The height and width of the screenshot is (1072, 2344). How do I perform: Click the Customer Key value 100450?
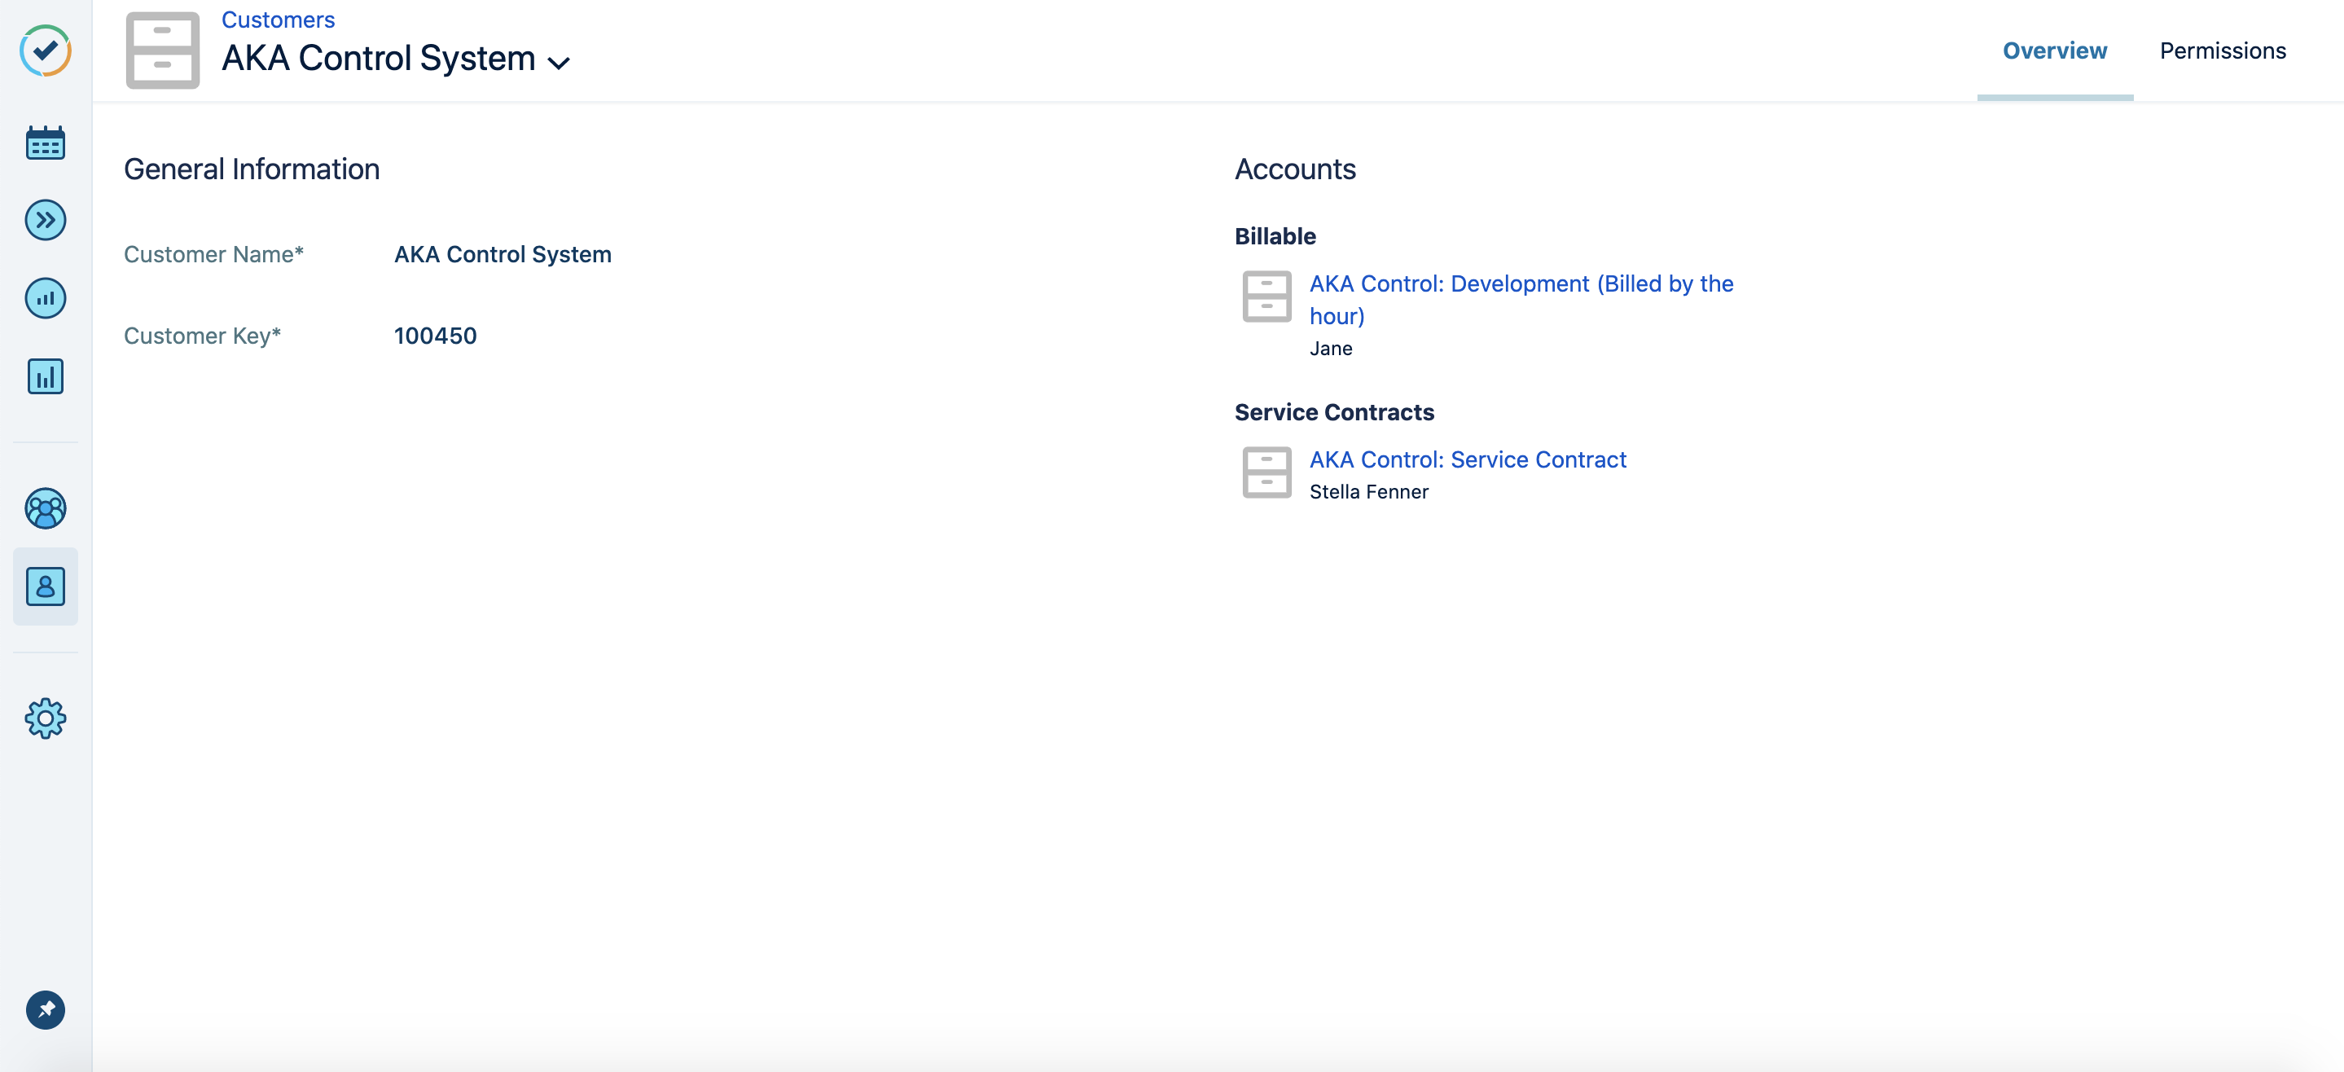(x=435, y=335)
